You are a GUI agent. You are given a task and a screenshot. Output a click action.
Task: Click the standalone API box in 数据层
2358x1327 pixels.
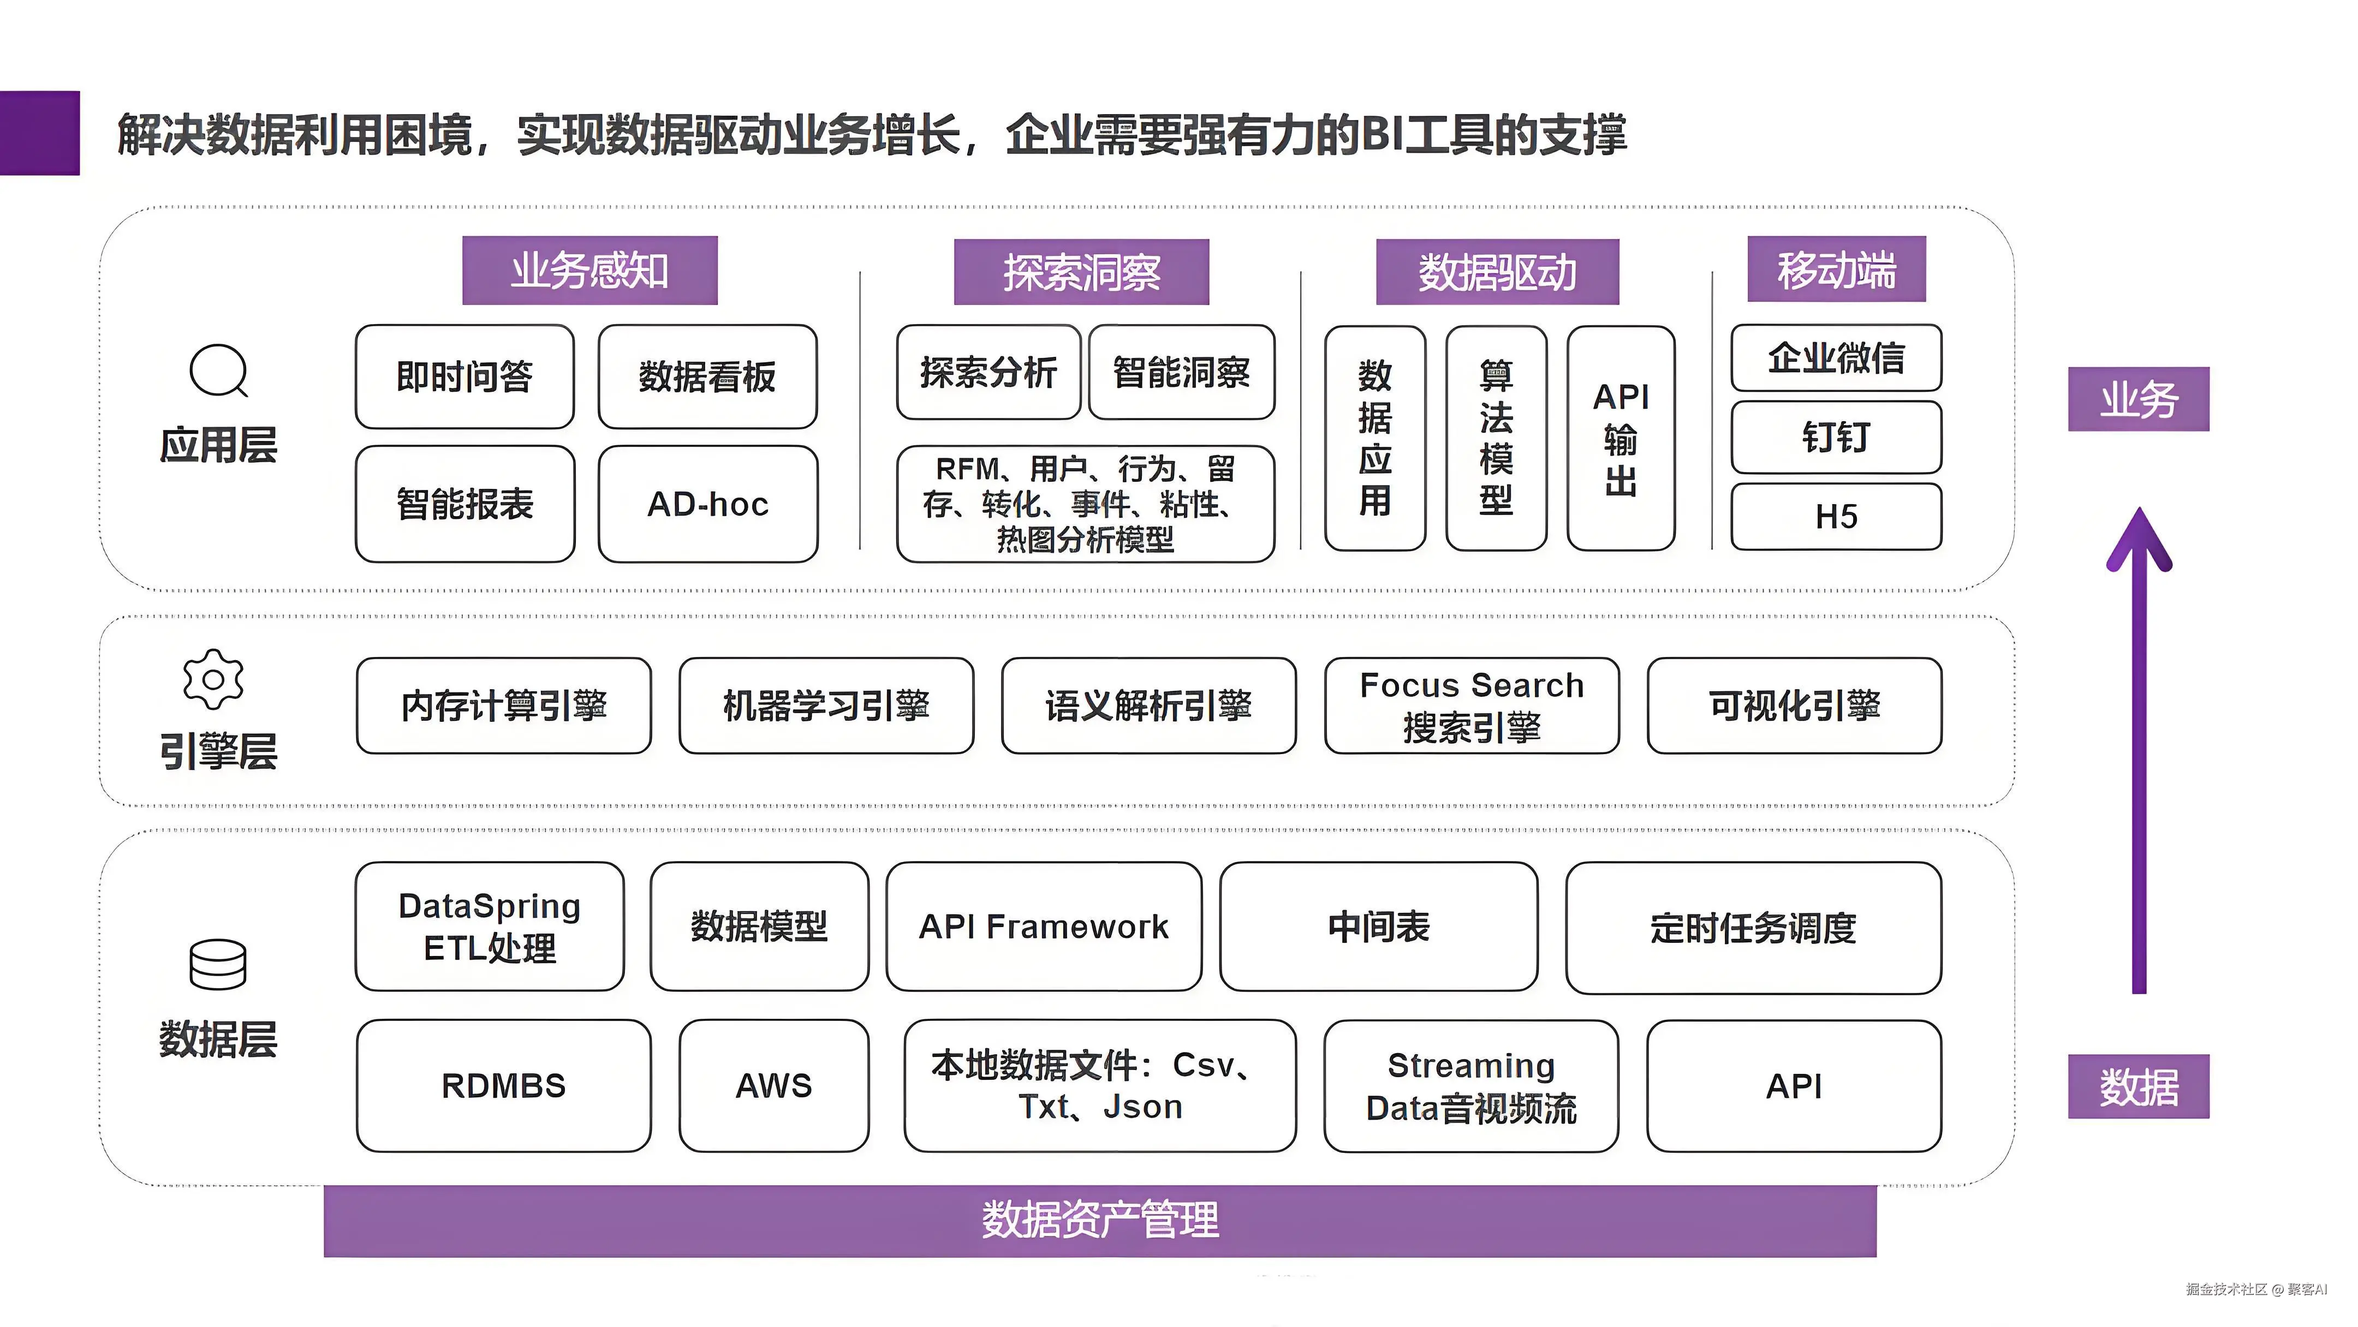click(1794, 1085)
